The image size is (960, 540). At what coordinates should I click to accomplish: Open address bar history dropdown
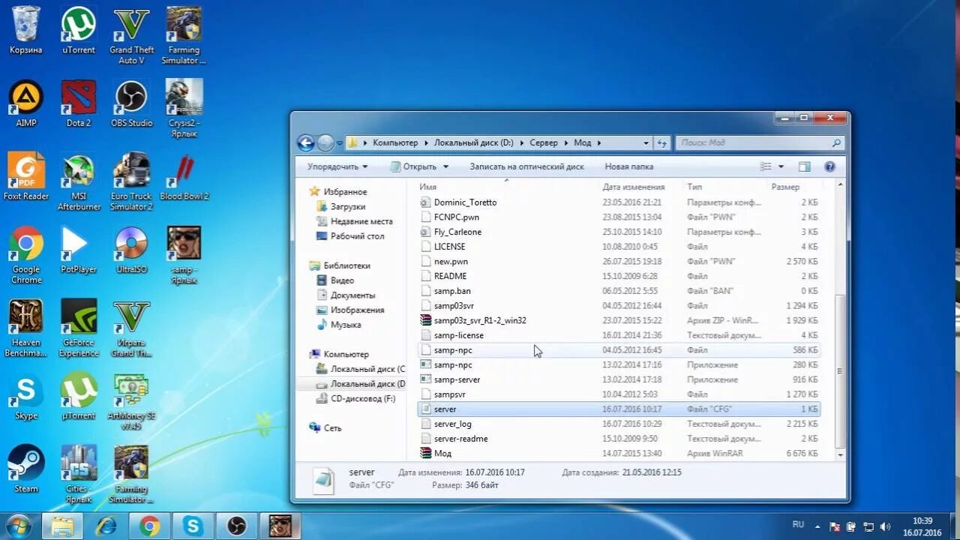[x=646, y=142]
